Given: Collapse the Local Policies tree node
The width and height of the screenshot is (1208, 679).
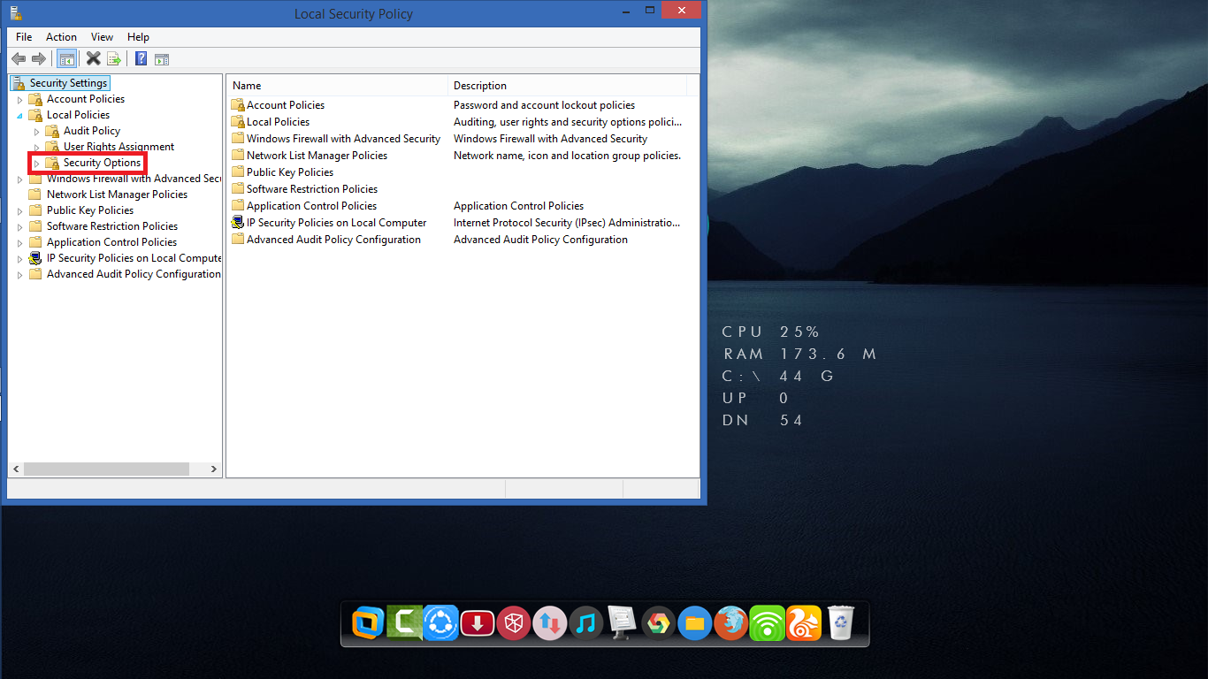Looking at the screenshot, I should click(20, 116).
